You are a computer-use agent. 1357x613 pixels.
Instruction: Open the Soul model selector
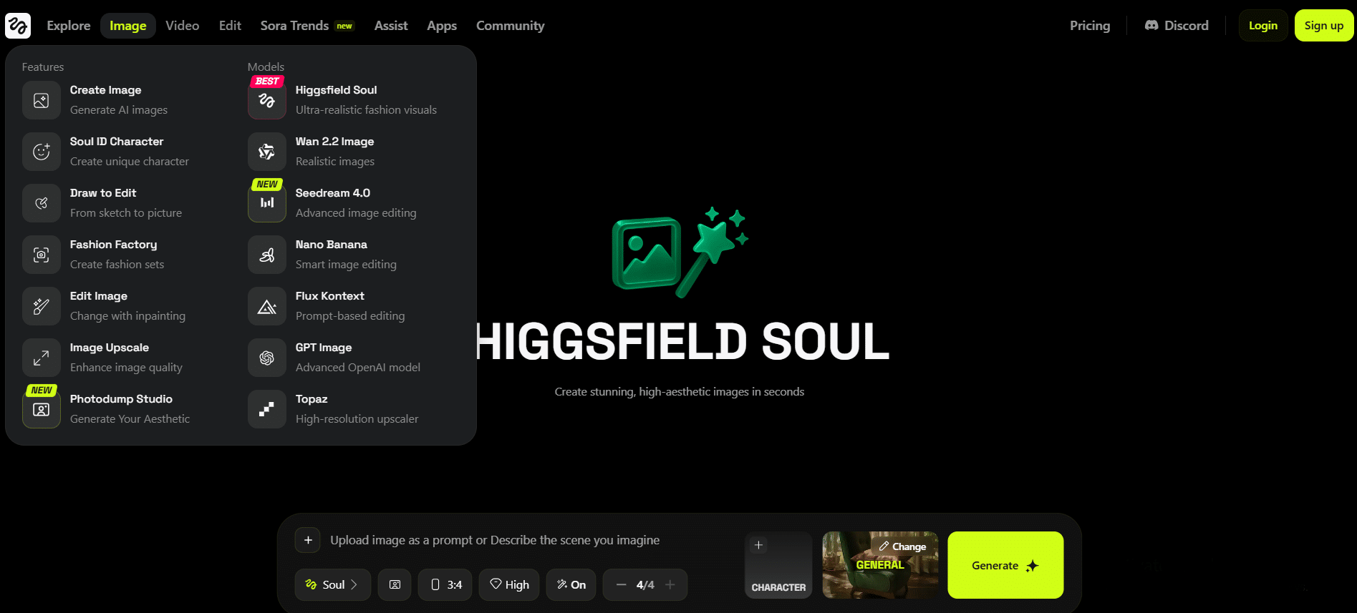pyautogui.click(x=333, y=584)
